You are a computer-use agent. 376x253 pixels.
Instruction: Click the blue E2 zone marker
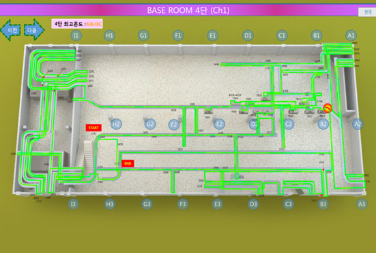click(219, 124)
